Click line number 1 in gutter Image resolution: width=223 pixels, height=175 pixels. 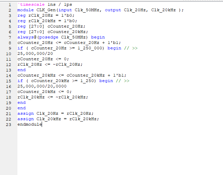(x=10, y=5)
